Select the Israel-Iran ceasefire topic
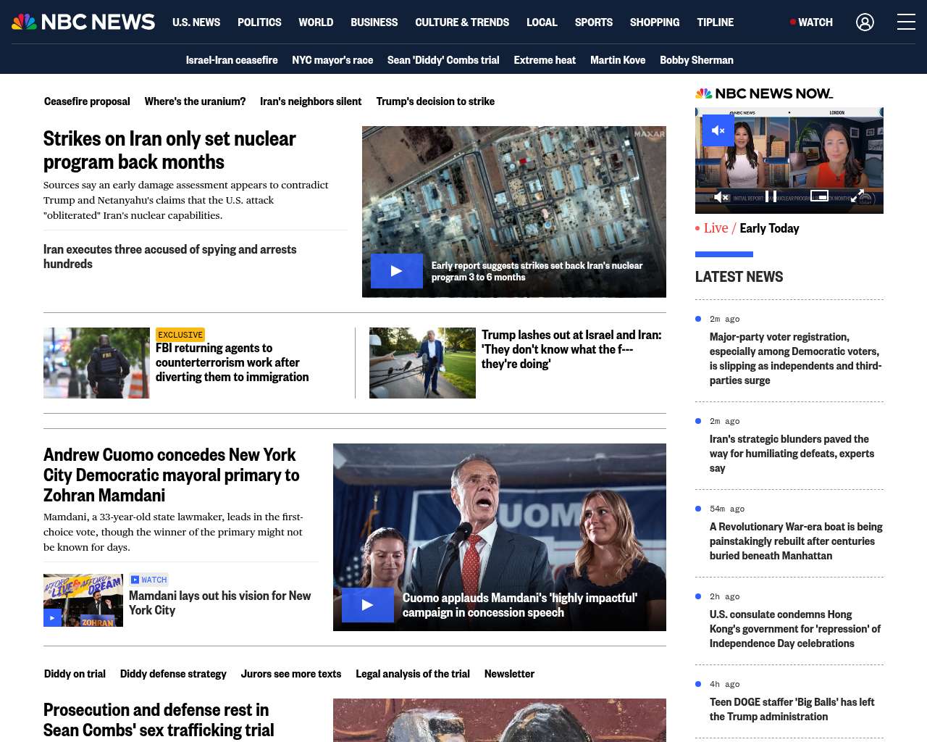927x742 pixels. pyautogui.click(x=232, y=60)
